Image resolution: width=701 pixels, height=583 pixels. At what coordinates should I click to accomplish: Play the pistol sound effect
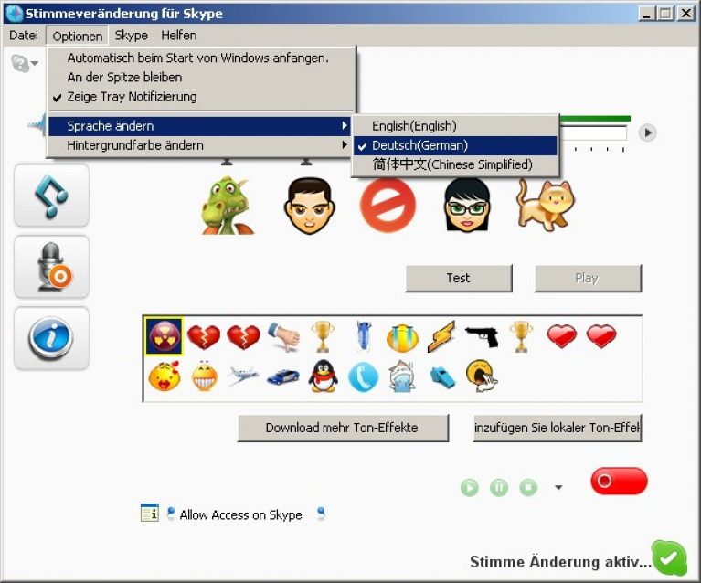click(482, 337)
